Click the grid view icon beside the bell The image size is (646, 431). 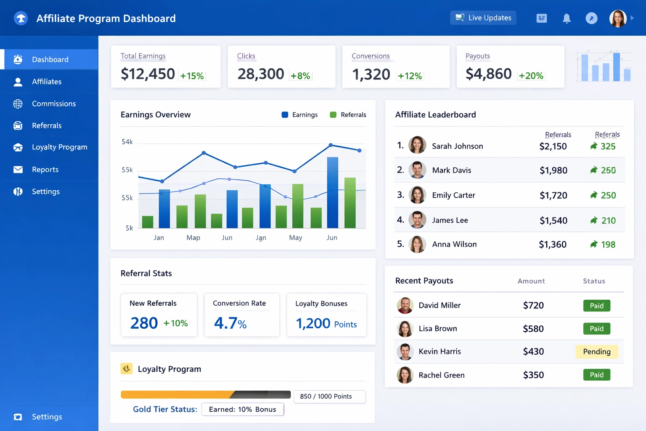[541, 18]
